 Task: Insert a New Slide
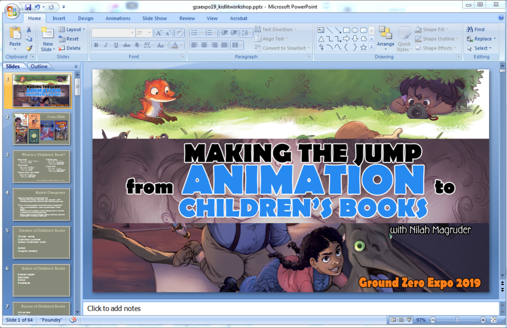(x=48, y=40)
